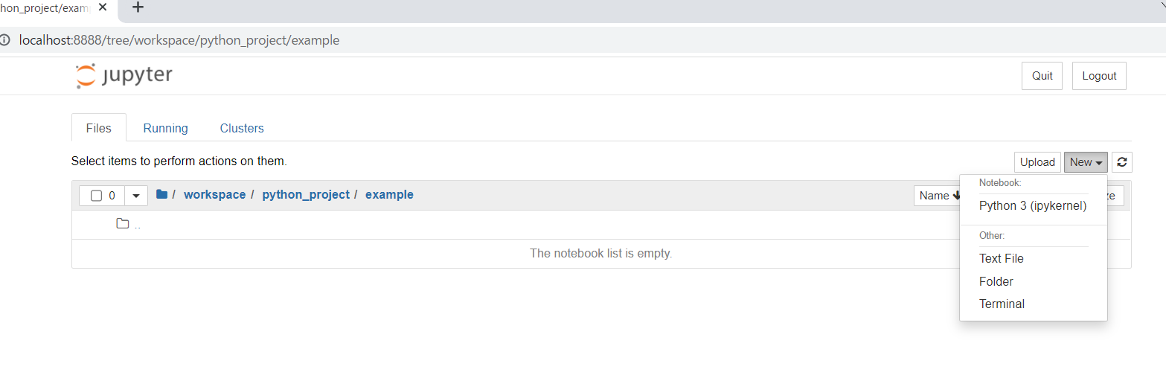Create a new Folder
1166x378 pixels.
tap(996, 281)
